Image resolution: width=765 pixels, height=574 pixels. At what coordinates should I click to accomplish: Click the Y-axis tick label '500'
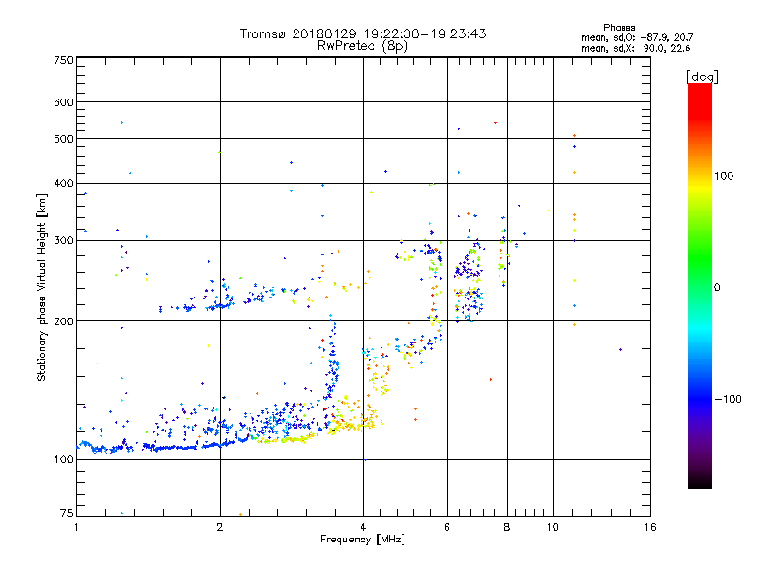point(63,139)
